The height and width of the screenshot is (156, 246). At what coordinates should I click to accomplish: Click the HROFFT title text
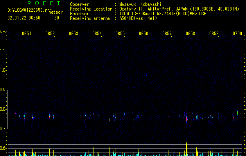tap(40, 3)
